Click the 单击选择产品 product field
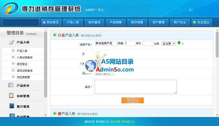This screenshot has height=126, width=219. tap(106, 43)
